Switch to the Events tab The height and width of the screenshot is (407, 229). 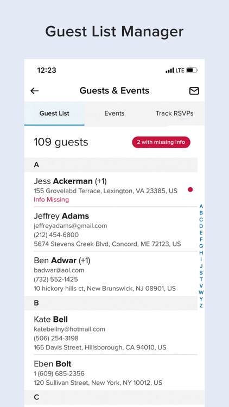114,113
